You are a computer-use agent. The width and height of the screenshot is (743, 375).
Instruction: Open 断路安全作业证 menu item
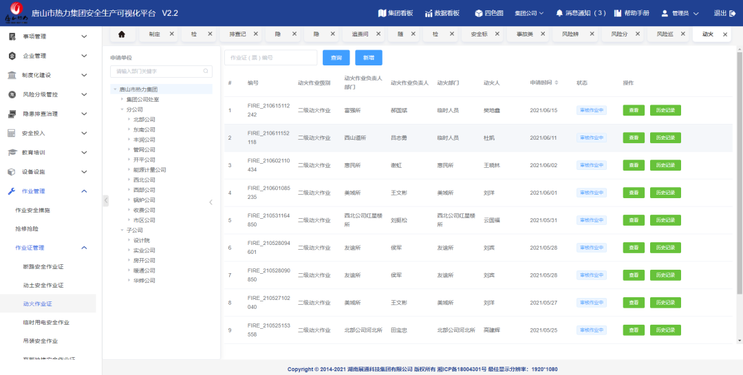point(43,266)
